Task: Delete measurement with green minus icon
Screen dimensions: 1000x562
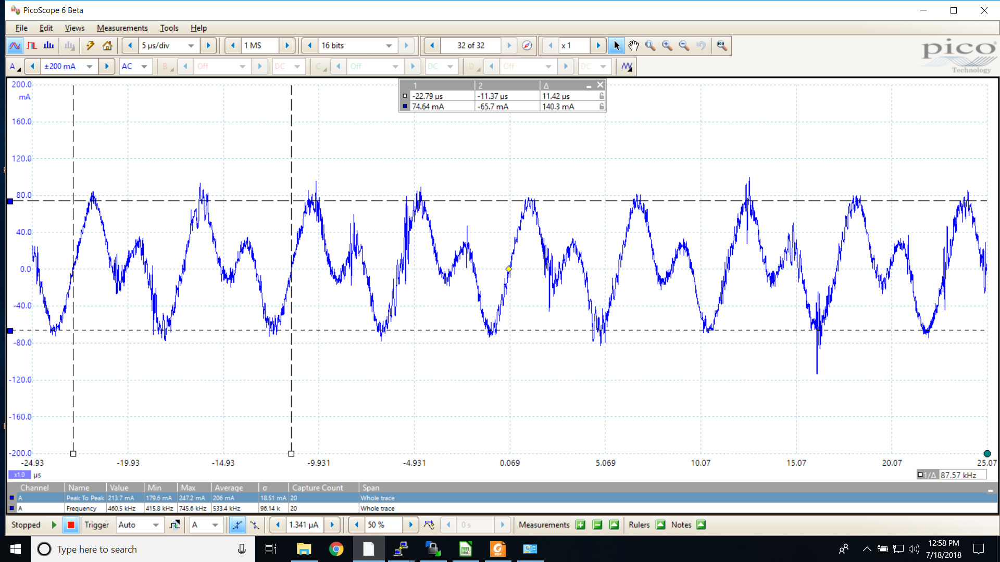Action: coord(597,525)
